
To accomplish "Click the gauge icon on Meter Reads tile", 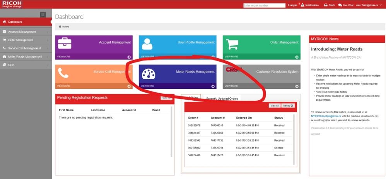I will [149, 74].
